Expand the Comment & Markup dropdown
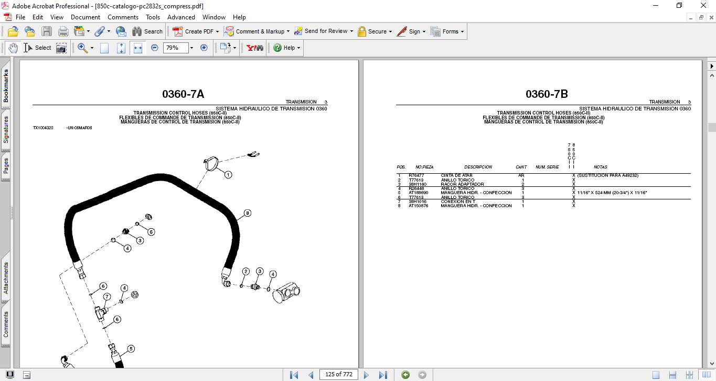Screen dimensions: 716x381 tap(288, 31)
